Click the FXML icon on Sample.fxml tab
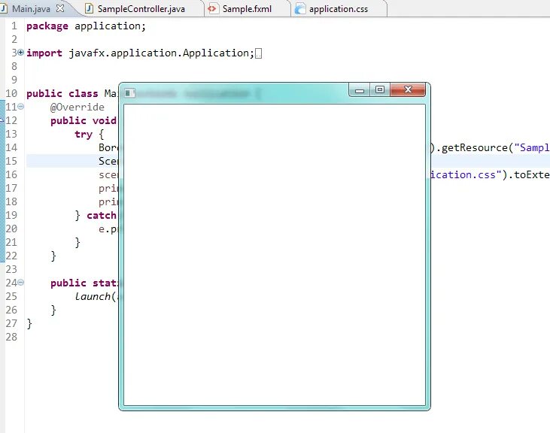The width and height of the screenshot is (550, 433). click(212, 9)
